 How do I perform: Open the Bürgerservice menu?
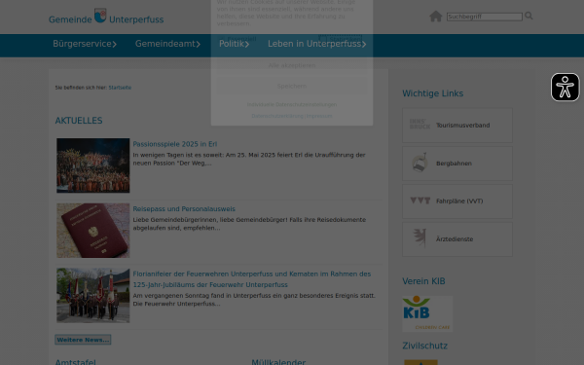(x=85, y=44)
